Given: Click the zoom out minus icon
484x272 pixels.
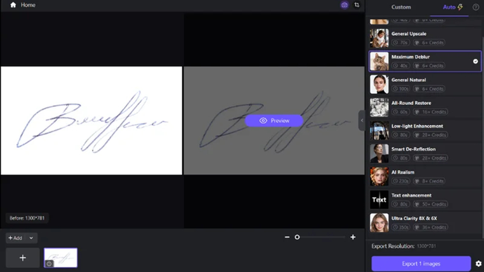Looking at the screenshot, I should click(287, 237).
